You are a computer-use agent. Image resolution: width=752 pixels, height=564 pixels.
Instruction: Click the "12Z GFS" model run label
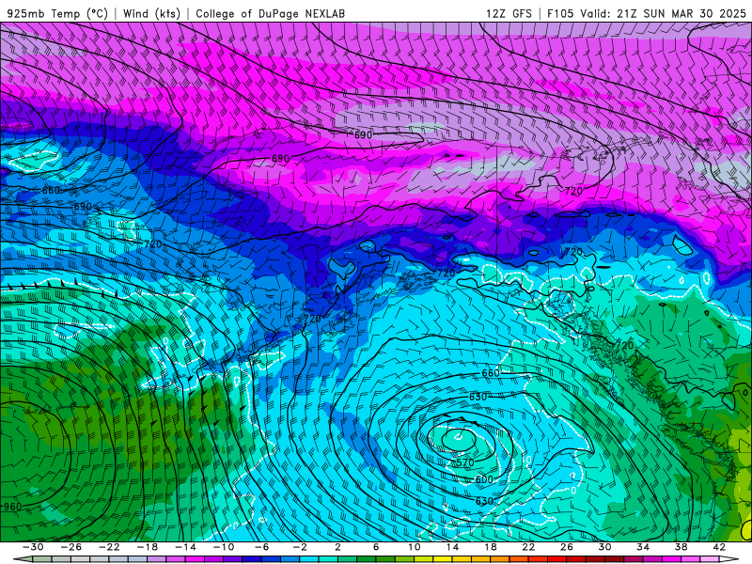tap(509, 13)
